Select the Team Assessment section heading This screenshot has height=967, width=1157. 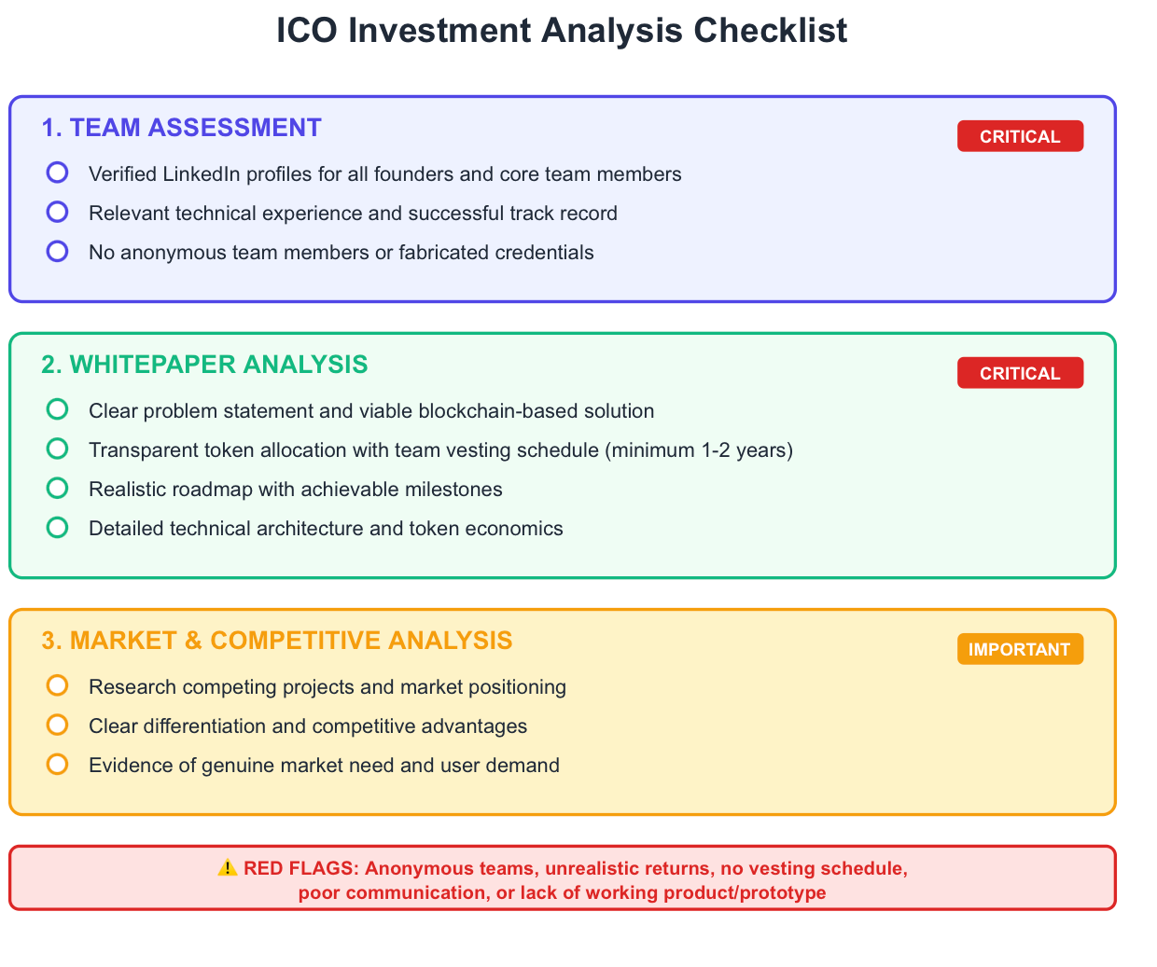pyautogui.click(x=182, y=128)
